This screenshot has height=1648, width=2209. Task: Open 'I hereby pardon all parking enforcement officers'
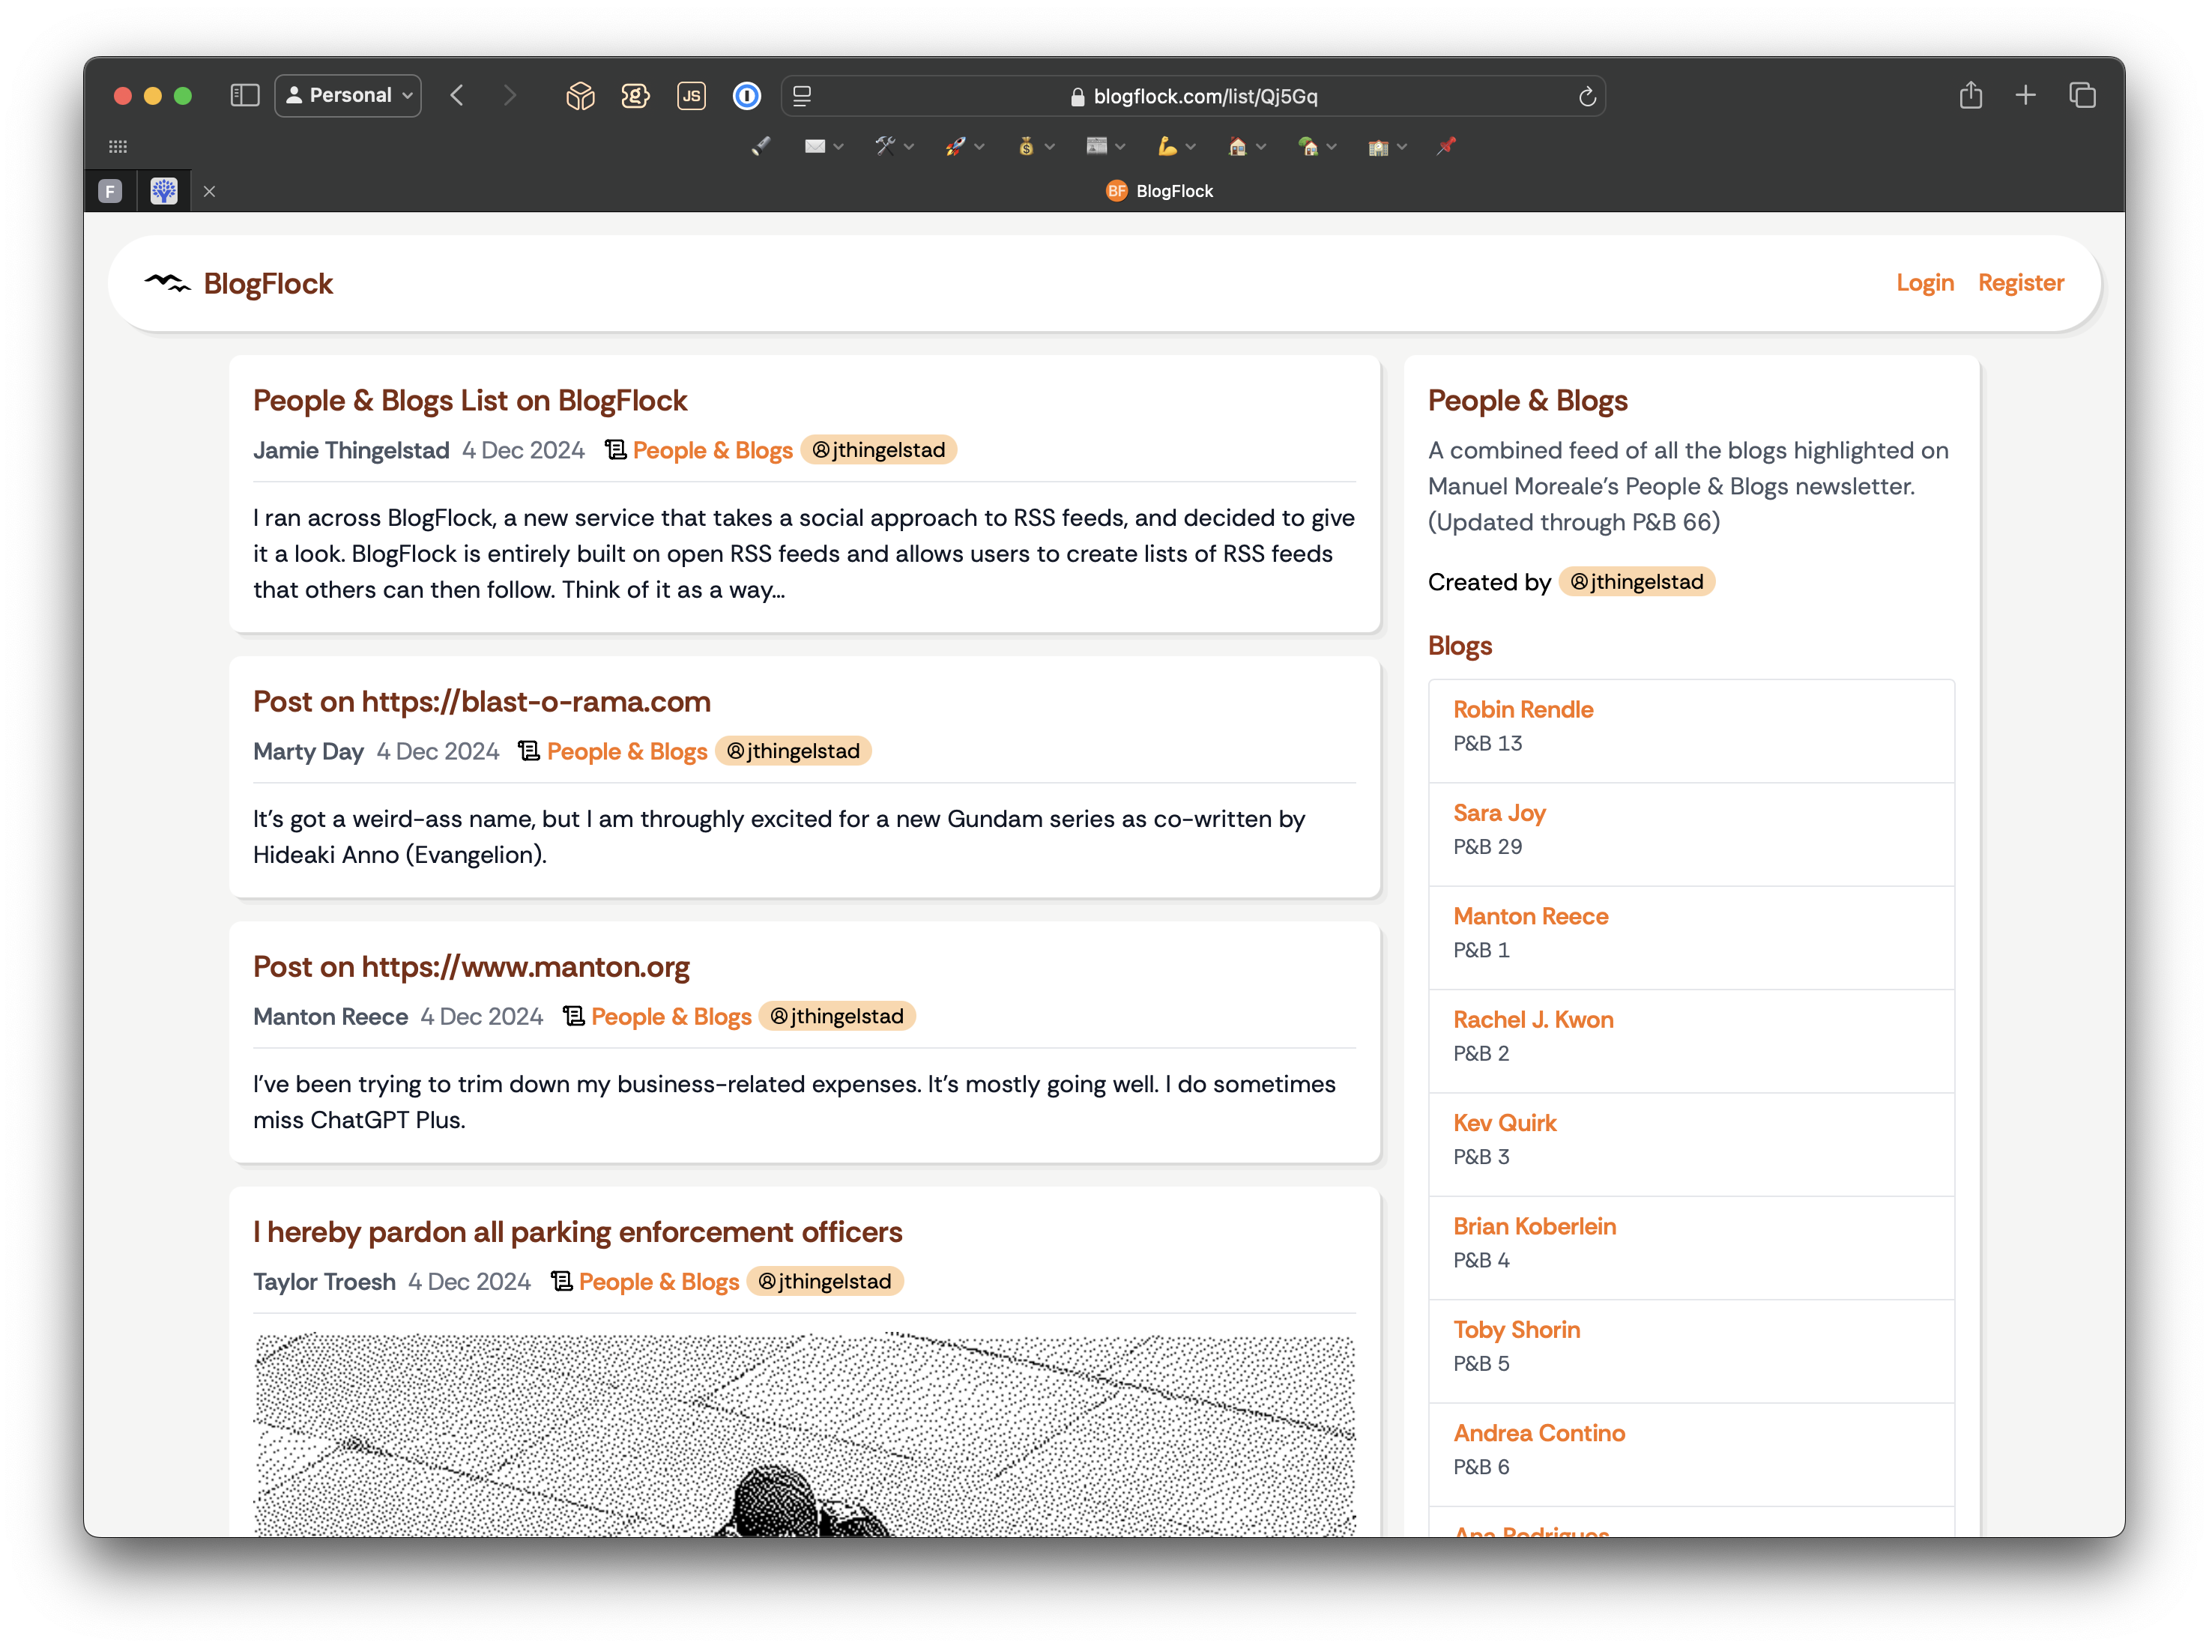coord(577,1232)
